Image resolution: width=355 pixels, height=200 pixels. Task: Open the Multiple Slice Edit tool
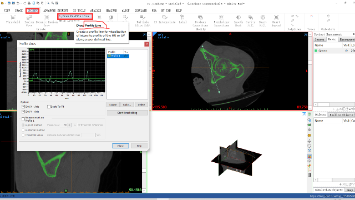pyautogui.click(x=143, y=21)
